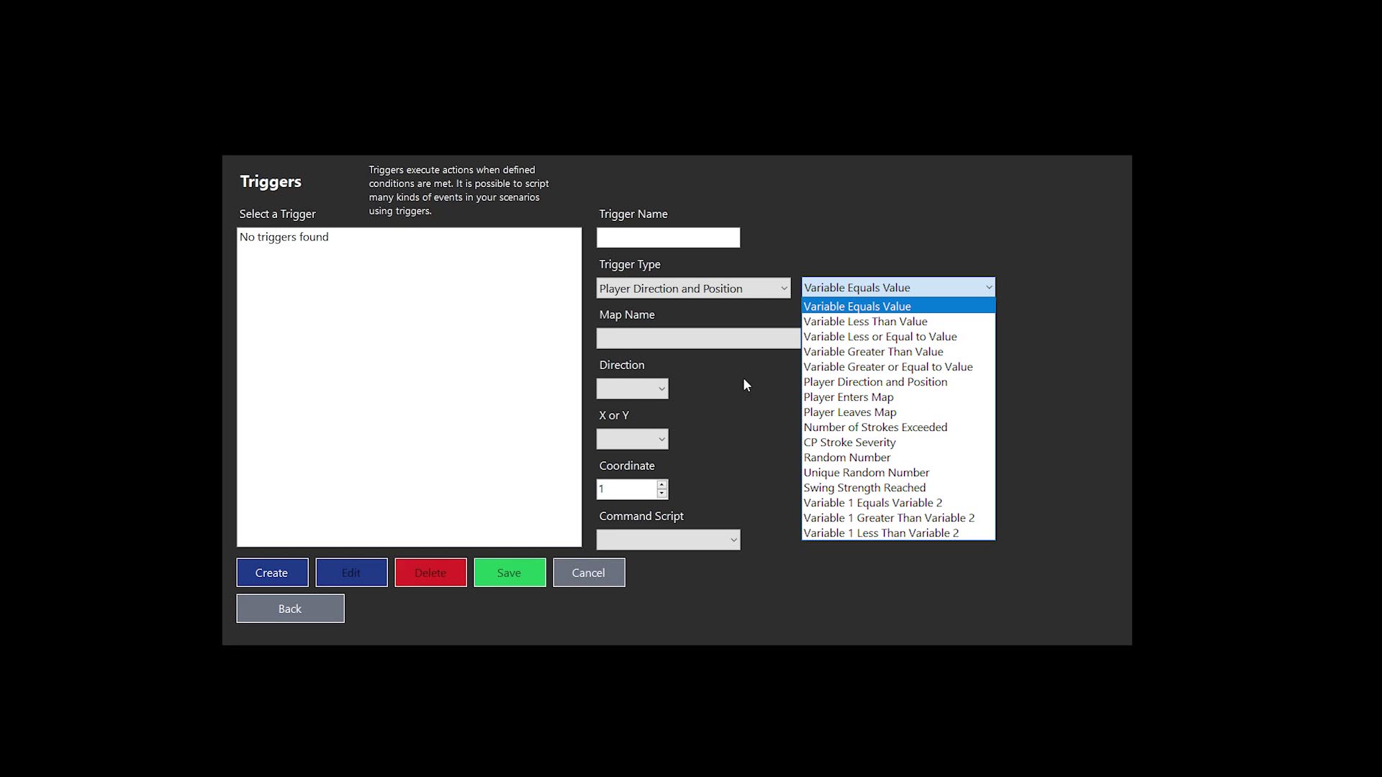Image resolution: width=1382 pixels, height=777 pixels.
Task: Select 'CP Stroke Severity' option
Action: [849, 442]
